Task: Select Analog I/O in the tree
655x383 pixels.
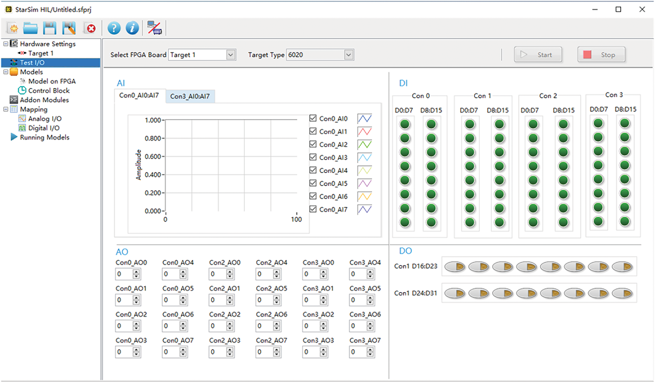Action: tap(45, 119)
